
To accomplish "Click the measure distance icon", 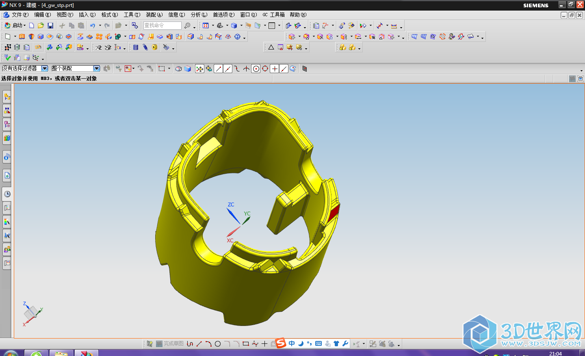I will tap(380, 26).
